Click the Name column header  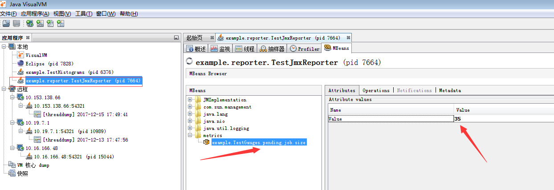(x=391, y=110)
